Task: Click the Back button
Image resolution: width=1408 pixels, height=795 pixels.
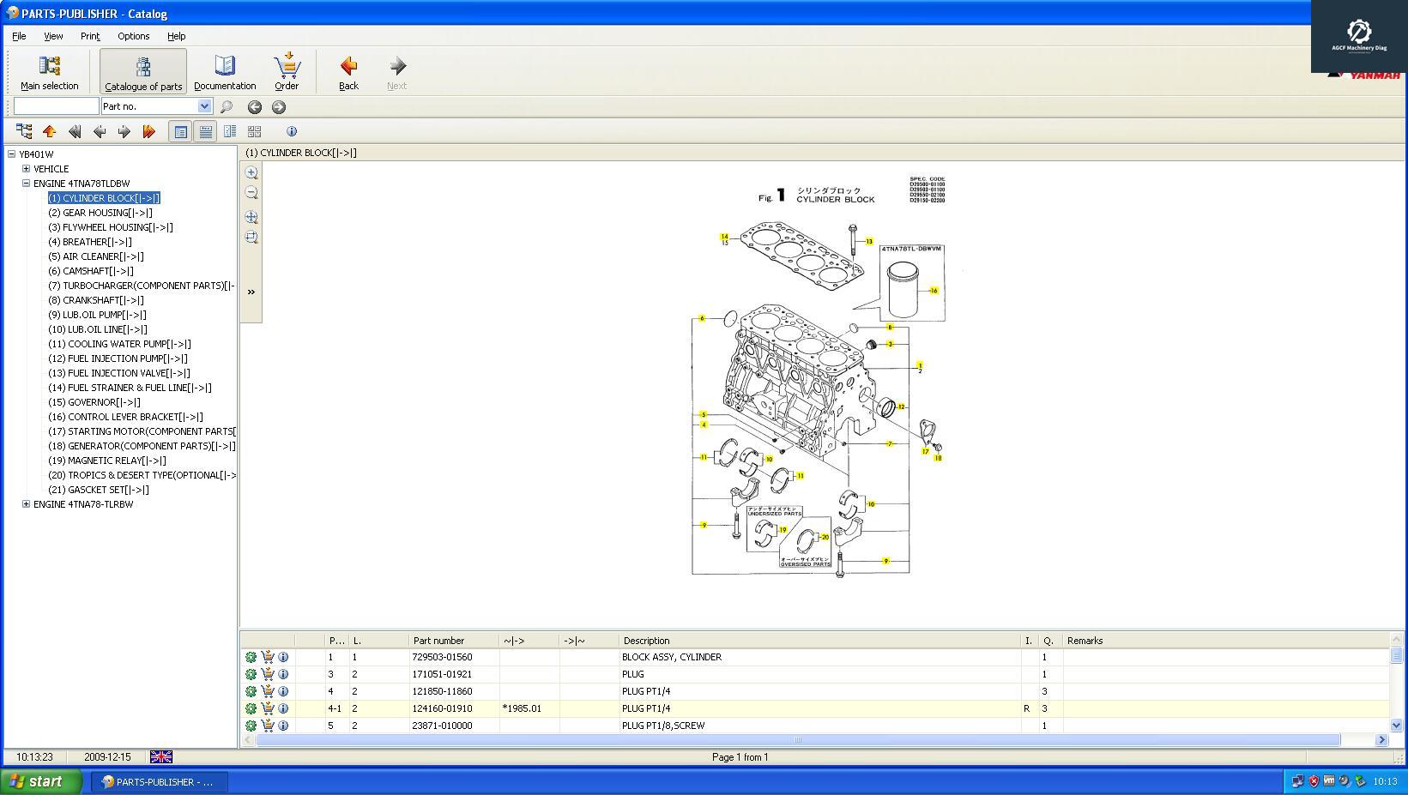Action: pyautogui.click(x=348, y=72)
